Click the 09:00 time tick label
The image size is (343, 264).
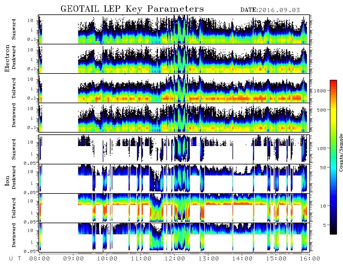pyautogui.click(x=74, y=259)
